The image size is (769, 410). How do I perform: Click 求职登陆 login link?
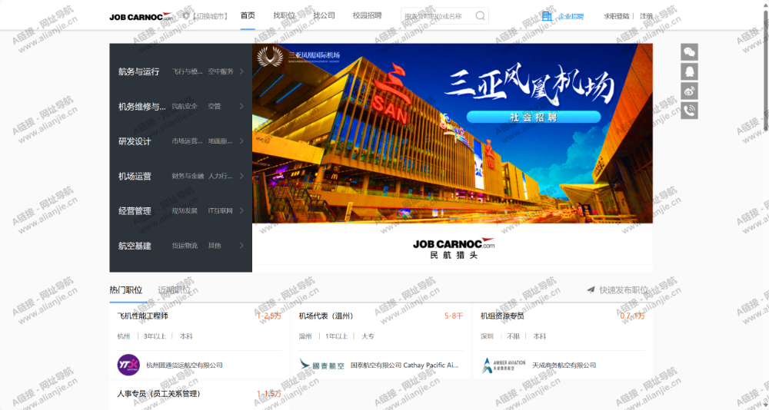617,16
